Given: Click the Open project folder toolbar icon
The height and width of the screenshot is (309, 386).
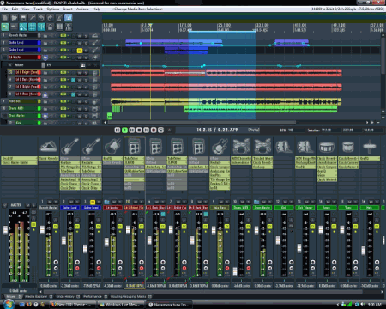Looking at the screenshot, I should (x=14, y=18).
